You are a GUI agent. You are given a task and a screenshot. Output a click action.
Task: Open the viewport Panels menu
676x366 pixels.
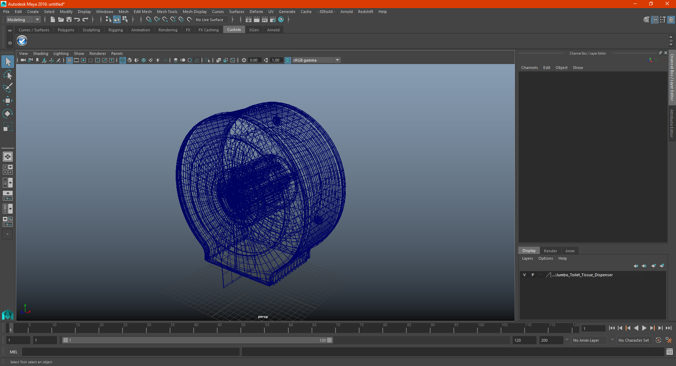click(x=117, y=53)
